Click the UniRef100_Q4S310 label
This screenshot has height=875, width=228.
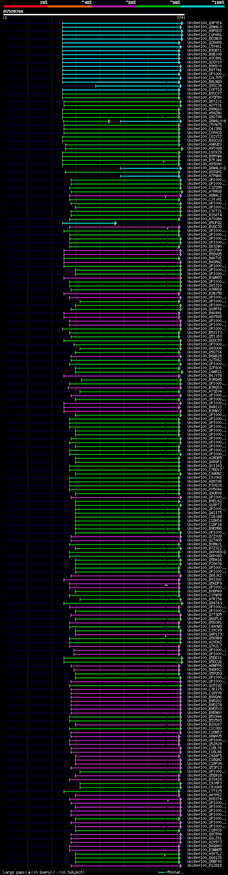click(x=204, y=286)
